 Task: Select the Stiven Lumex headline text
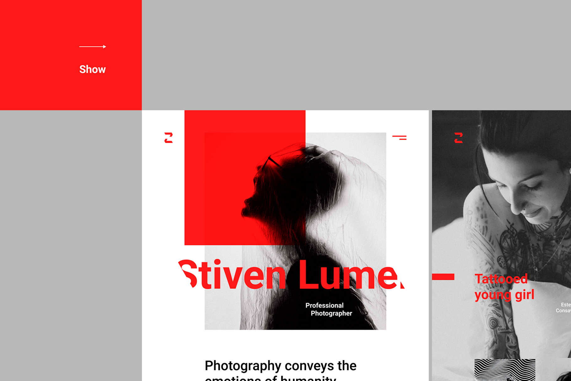tap(291, 275)
